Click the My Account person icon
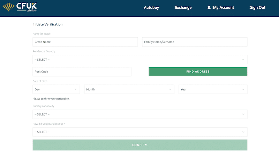The image size is (279, 156). (209, 7)
